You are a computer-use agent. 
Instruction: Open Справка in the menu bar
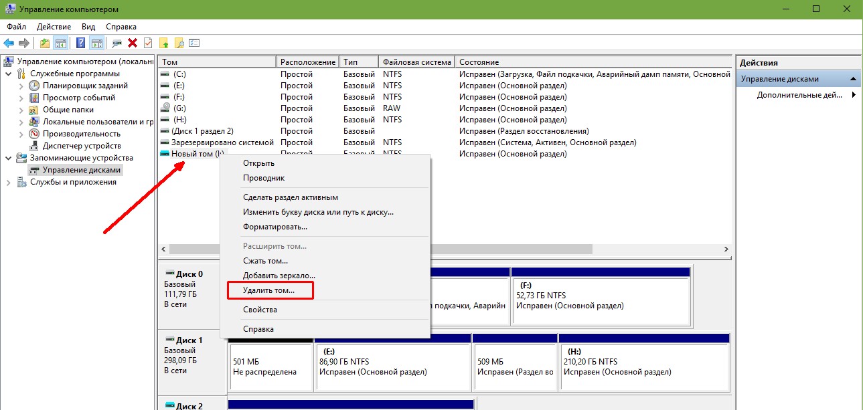121,27
